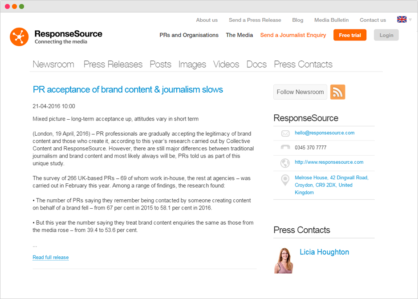Open the Media Bulletin menu item
This screenshot has width=418, height=299.
pos(331,20)
